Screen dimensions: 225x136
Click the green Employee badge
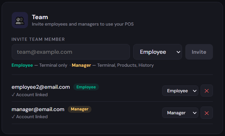pos(86,87)
